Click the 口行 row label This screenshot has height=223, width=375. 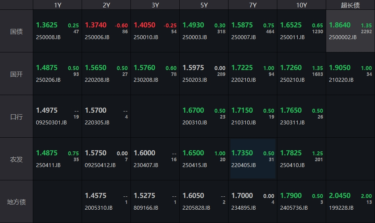pos(16,117)
